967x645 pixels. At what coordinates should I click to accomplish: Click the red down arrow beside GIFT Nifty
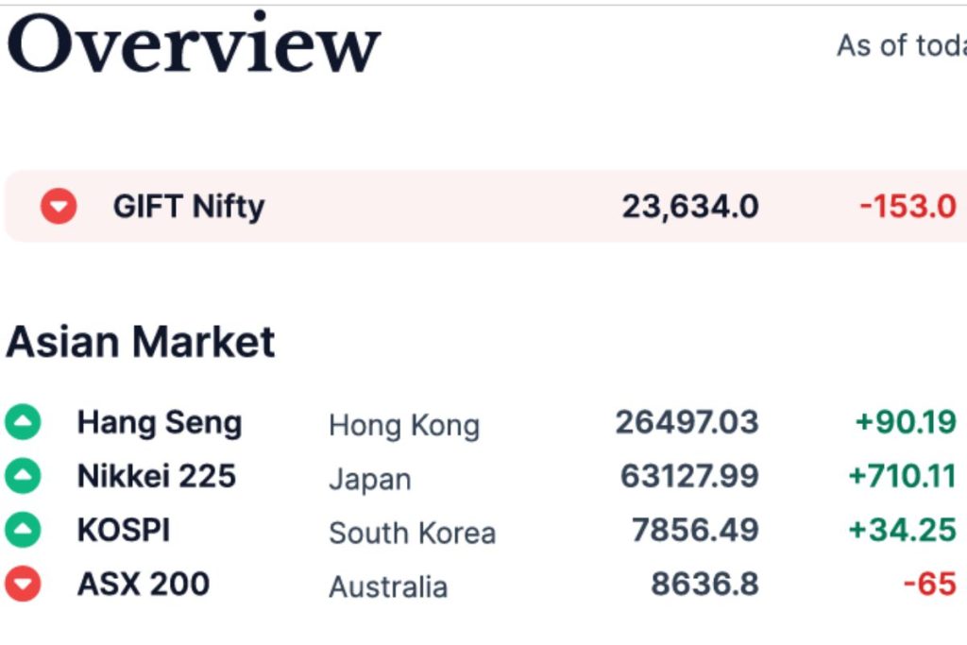pos(59,206)
